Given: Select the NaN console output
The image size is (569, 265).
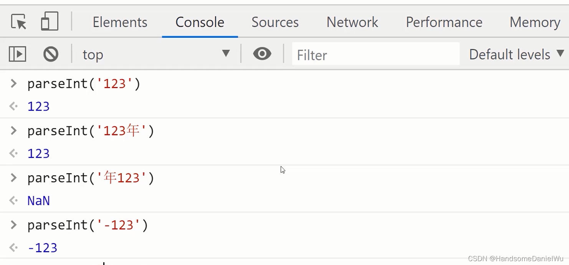Looking at the screenshot, I should coord(38,200).
